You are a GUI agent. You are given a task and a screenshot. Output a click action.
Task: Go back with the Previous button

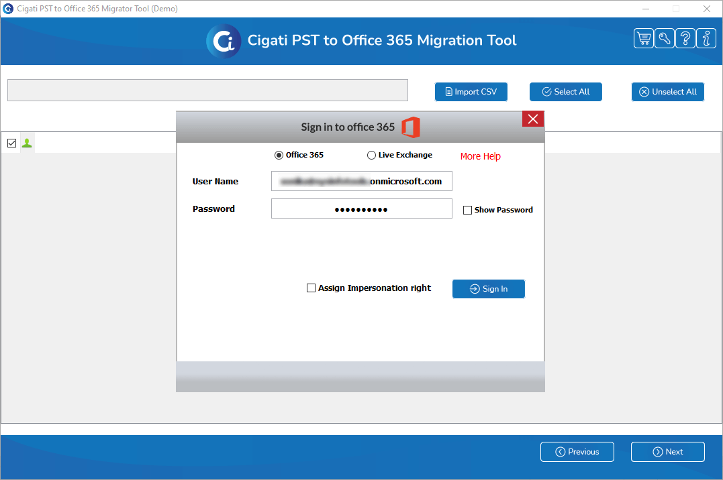pos(577,452)
